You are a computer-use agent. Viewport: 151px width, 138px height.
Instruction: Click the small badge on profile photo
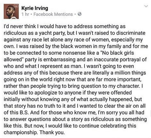pyautogui.click(x=16, y=6)
